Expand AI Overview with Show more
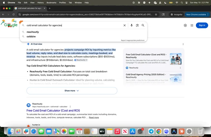 (72, 91)
